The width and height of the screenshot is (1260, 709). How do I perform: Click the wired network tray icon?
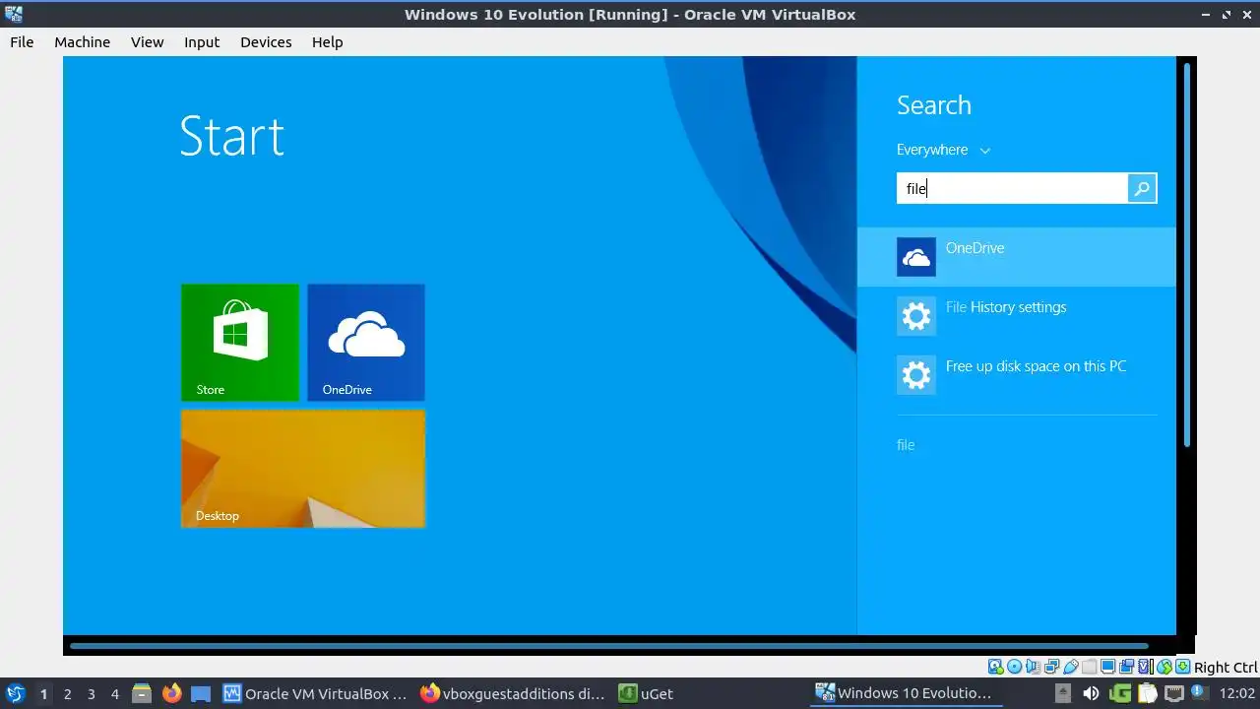pyautogui.click(x=1174, y=693)
